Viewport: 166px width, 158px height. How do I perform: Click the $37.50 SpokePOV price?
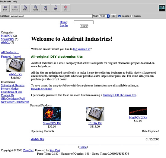(52, 126)
